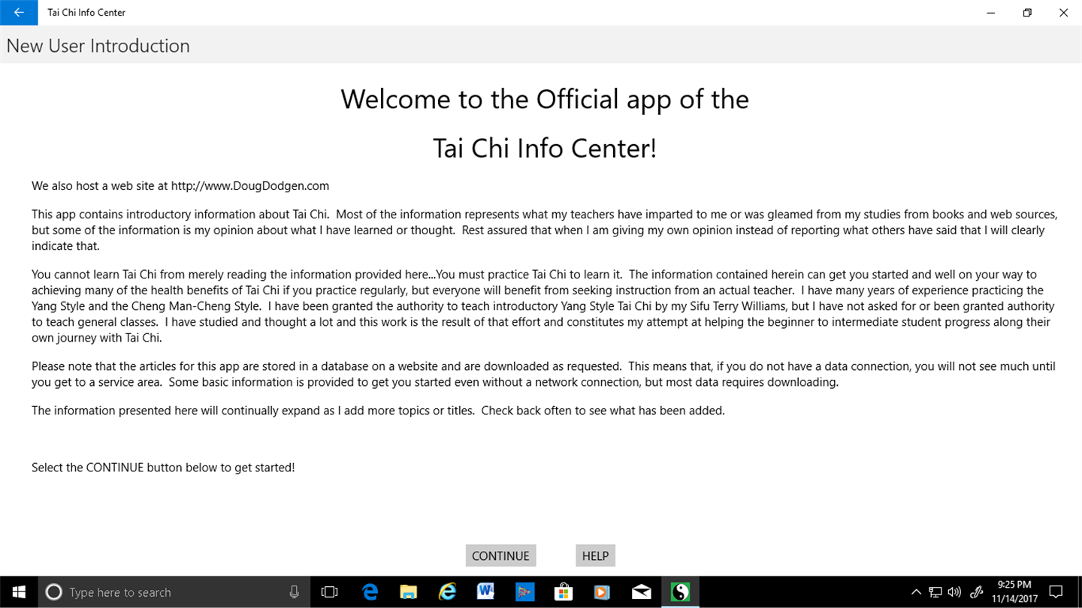Show hidden system tray icons

(x=916, y=592)
